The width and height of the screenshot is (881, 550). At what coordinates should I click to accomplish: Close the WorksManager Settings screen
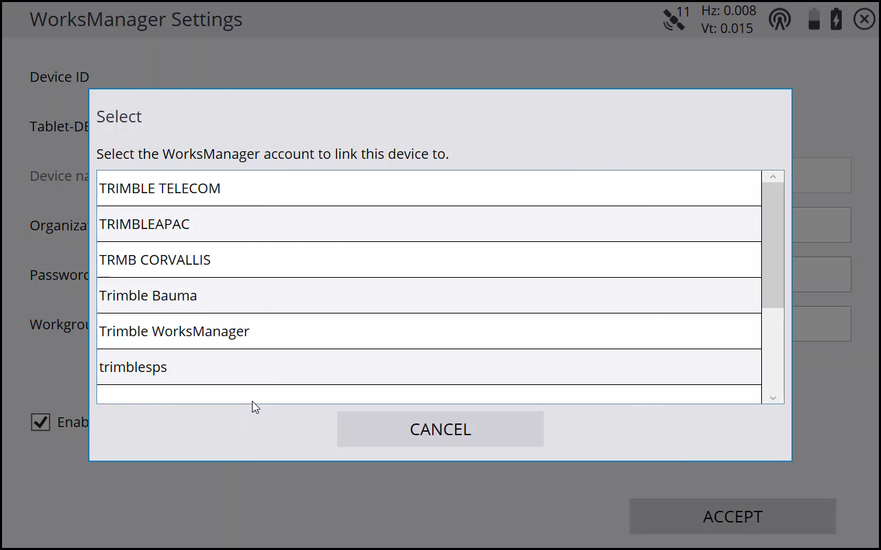(864, 19)
